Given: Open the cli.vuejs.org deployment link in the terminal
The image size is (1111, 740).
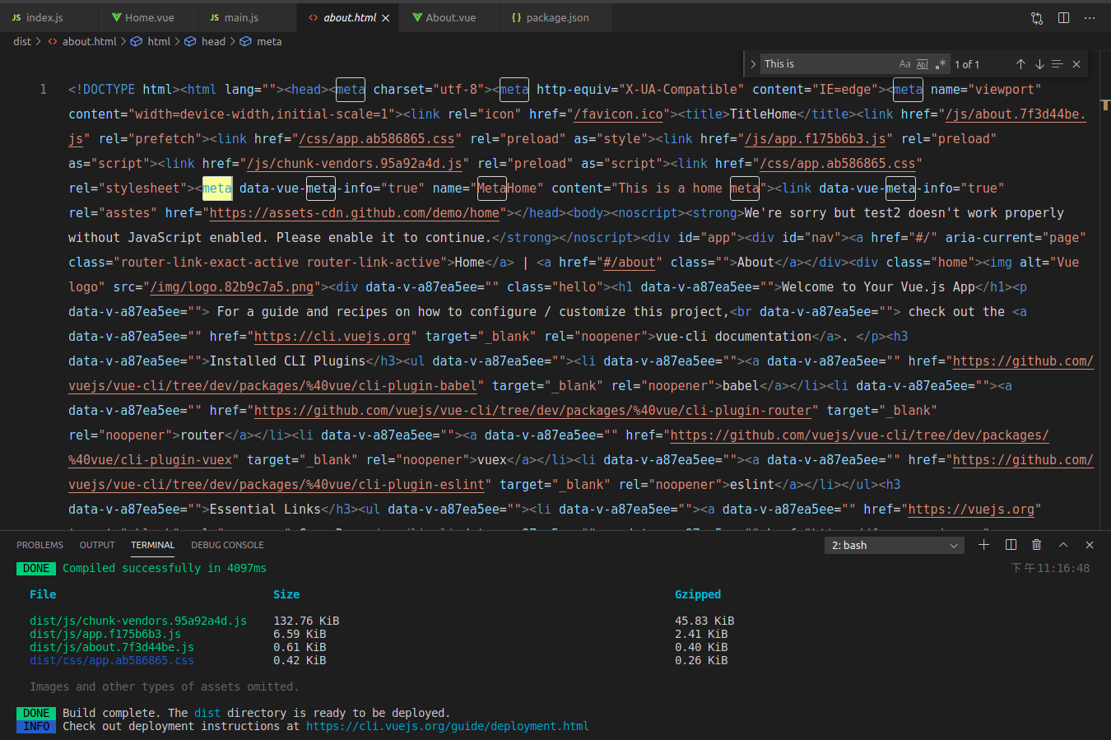Looking at the screenshot, I should coord(448,726).
